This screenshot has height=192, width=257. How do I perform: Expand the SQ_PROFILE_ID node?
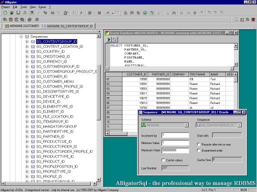pyautogui.click(x=27, y=176)
